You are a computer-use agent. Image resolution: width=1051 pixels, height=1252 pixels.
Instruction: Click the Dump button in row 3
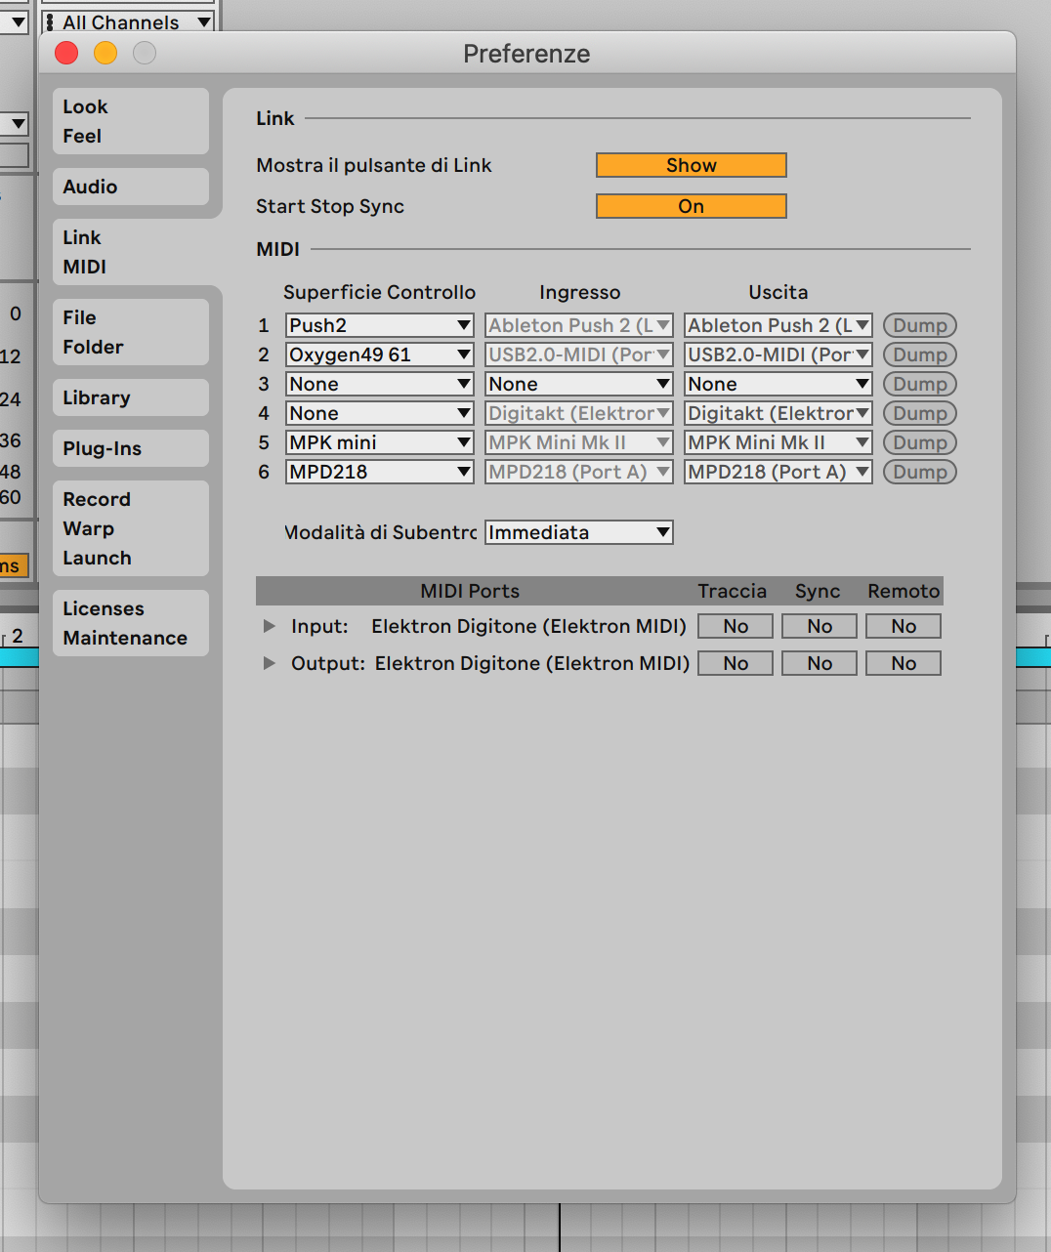tap(920, 384)
